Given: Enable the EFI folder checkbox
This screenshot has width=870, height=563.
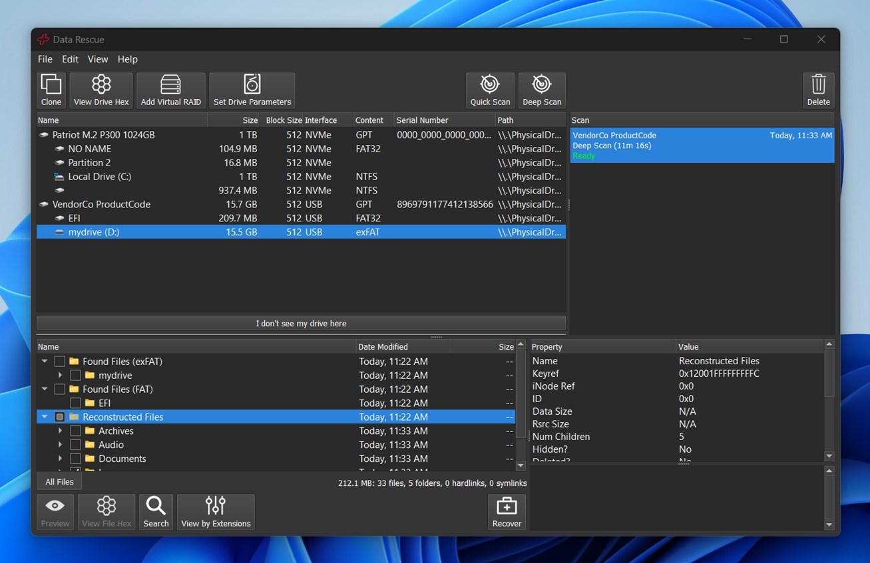Looking at the screenshot, I should click(75, 403).
